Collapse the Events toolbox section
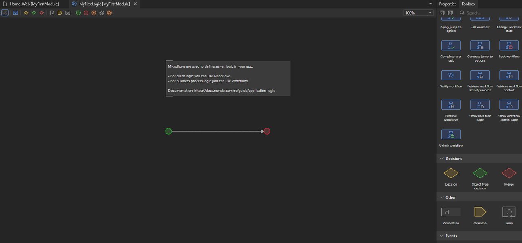 [441, 236]
